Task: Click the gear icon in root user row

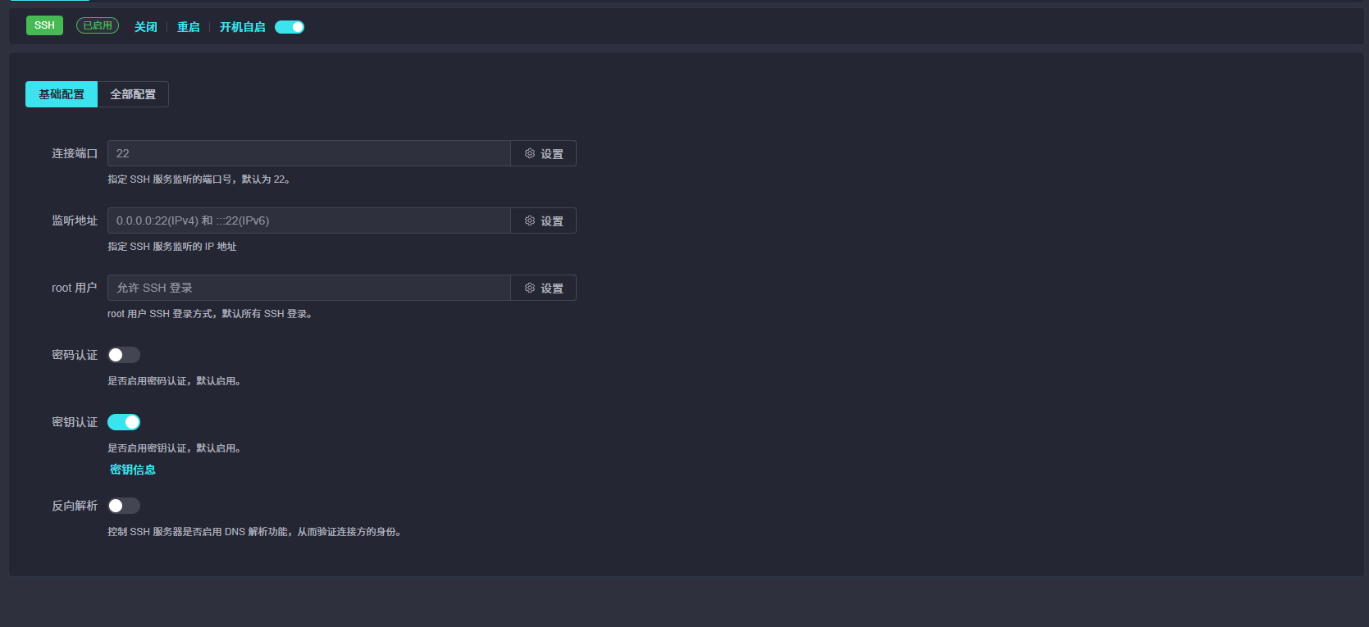Action: [530, 288]
